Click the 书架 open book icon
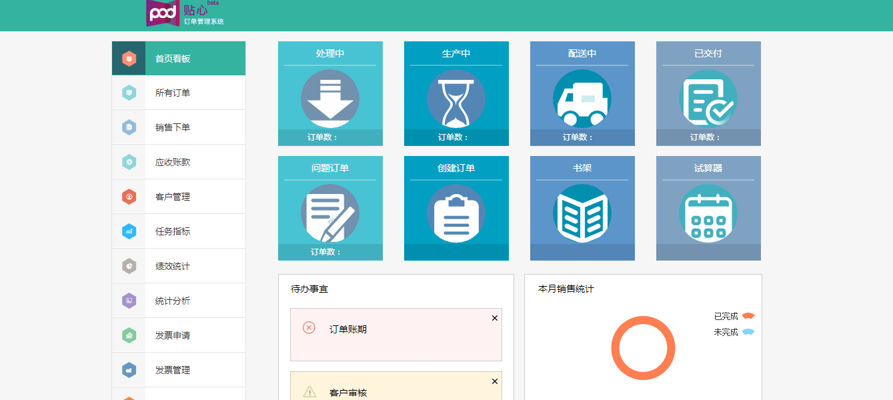The height and width of the screenshot is (400, 893). [582, 213]
